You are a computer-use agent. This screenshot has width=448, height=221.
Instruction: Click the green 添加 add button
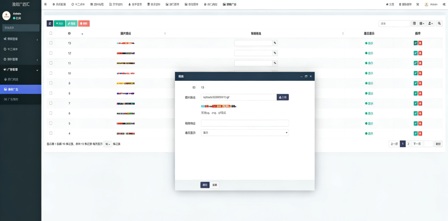[x=59, y=24]
